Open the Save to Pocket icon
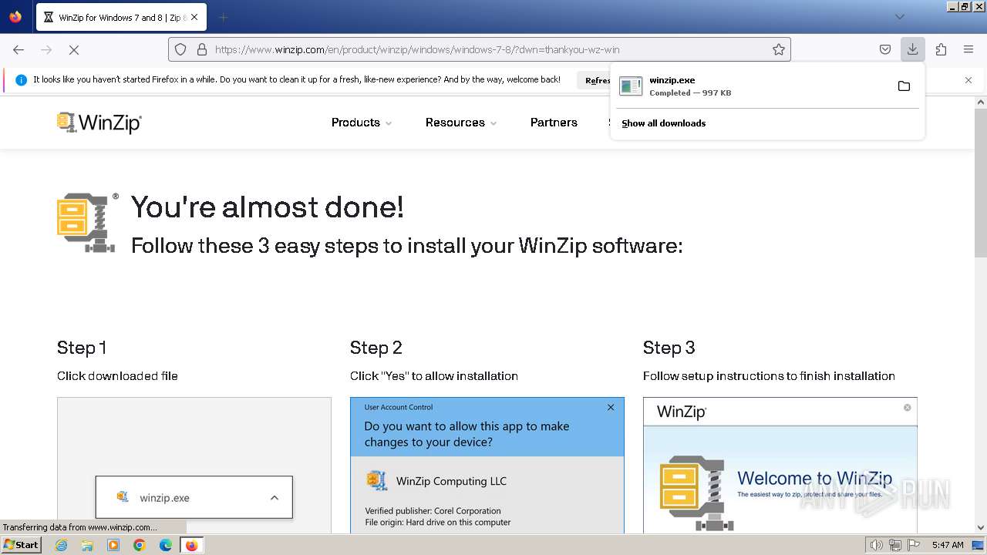This screenshot has width=987, height=555. click(885, 49)
